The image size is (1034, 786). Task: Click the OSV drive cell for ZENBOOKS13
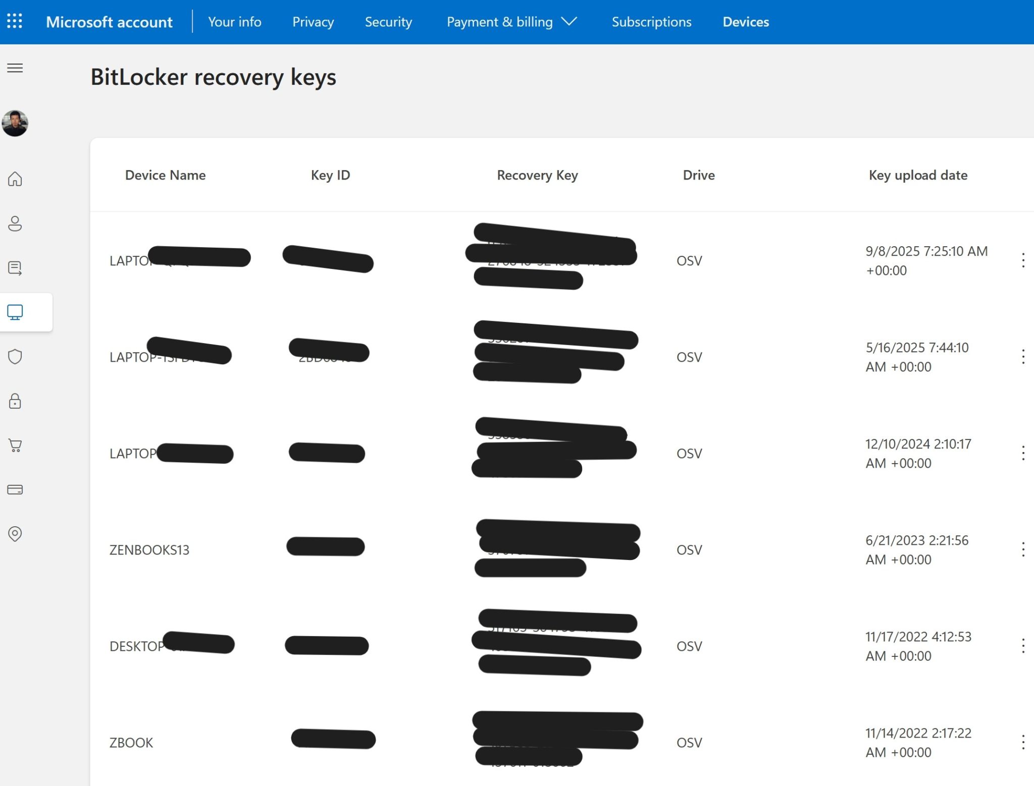click(689, 549)
